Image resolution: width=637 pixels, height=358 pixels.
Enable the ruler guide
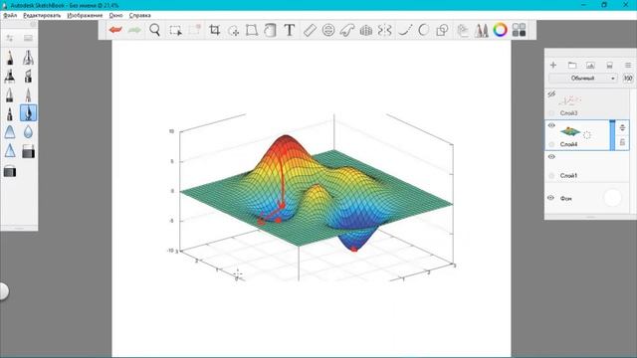(x=310, y=30)
